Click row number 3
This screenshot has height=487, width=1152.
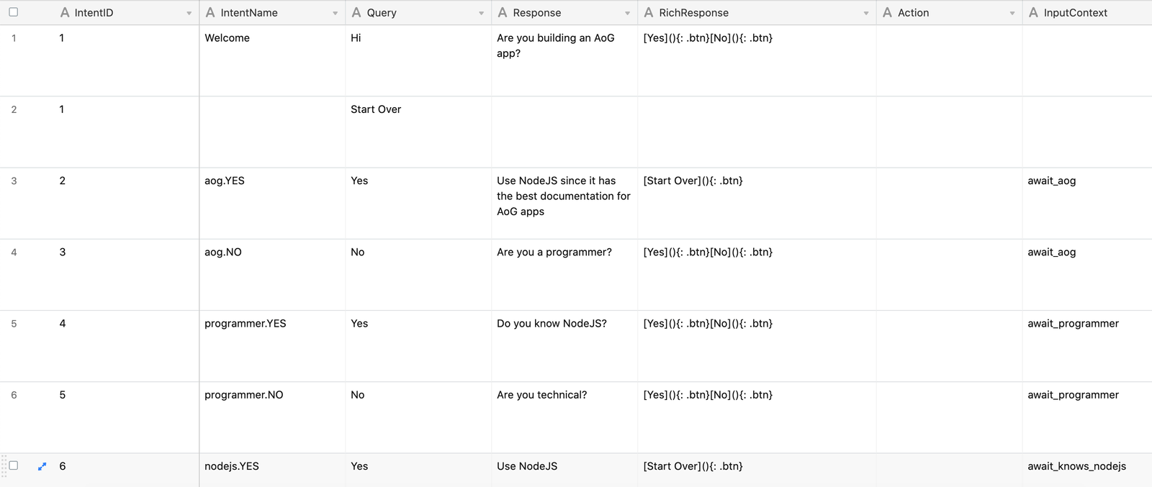(x=14, y=181)
